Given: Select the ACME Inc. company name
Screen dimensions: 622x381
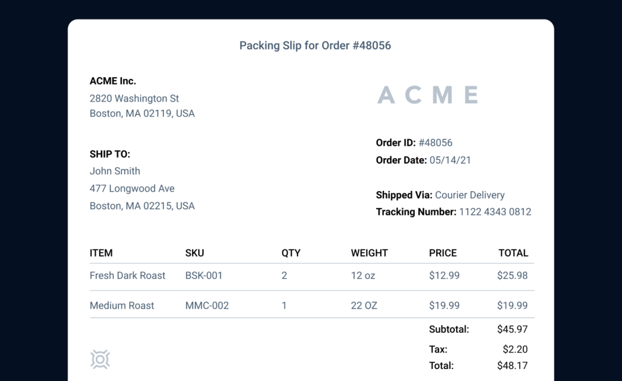Looking at the screenshot, I should pyautogui.click(x=113, y=81).
